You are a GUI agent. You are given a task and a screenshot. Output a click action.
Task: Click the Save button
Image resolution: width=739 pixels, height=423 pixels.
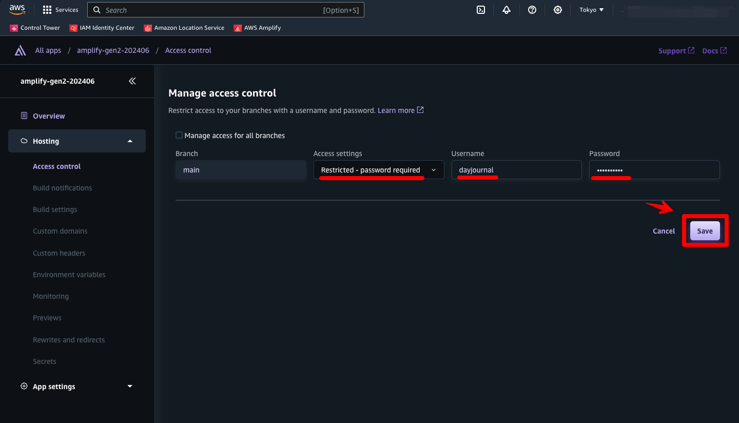coord(705,231)
